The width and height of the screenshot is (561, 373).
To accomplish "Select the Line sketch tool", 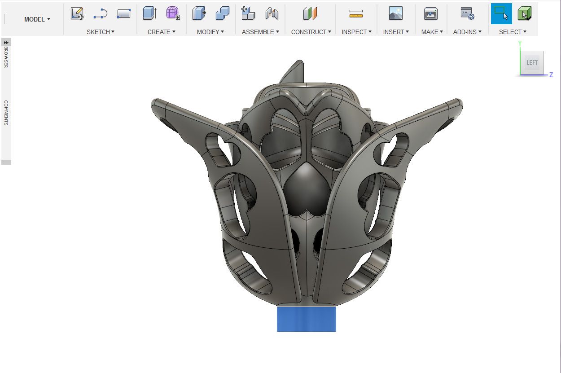I will pyautogui.click(x=100, y=14).
